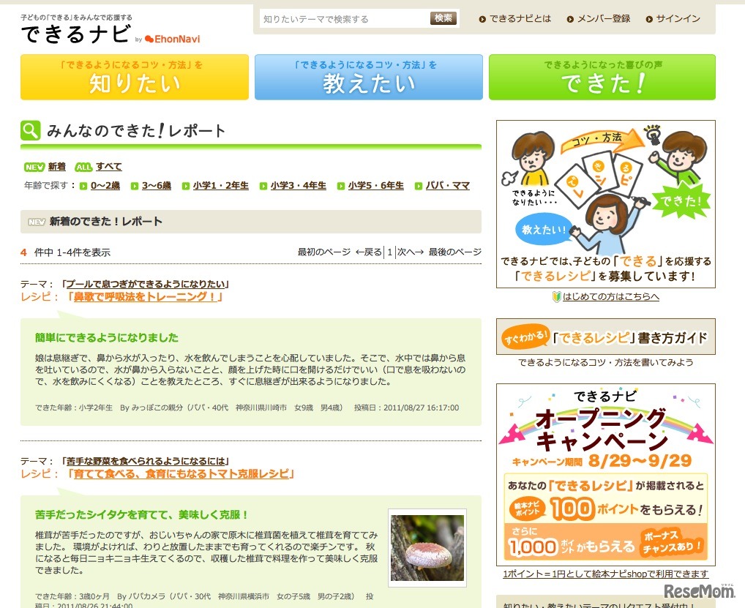Filter by age 3〜6歳
The width and height of the screenshot is (745, 608).
tap(157, 186)
